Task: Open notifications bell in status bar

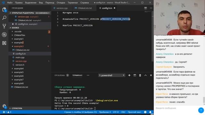Action: click(150, 112)
